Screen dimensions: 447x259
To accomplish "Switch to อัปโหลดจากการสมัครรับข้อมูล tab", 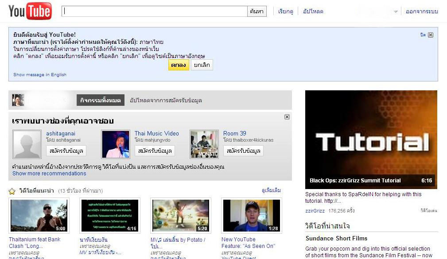I will [x=166, y=101].
